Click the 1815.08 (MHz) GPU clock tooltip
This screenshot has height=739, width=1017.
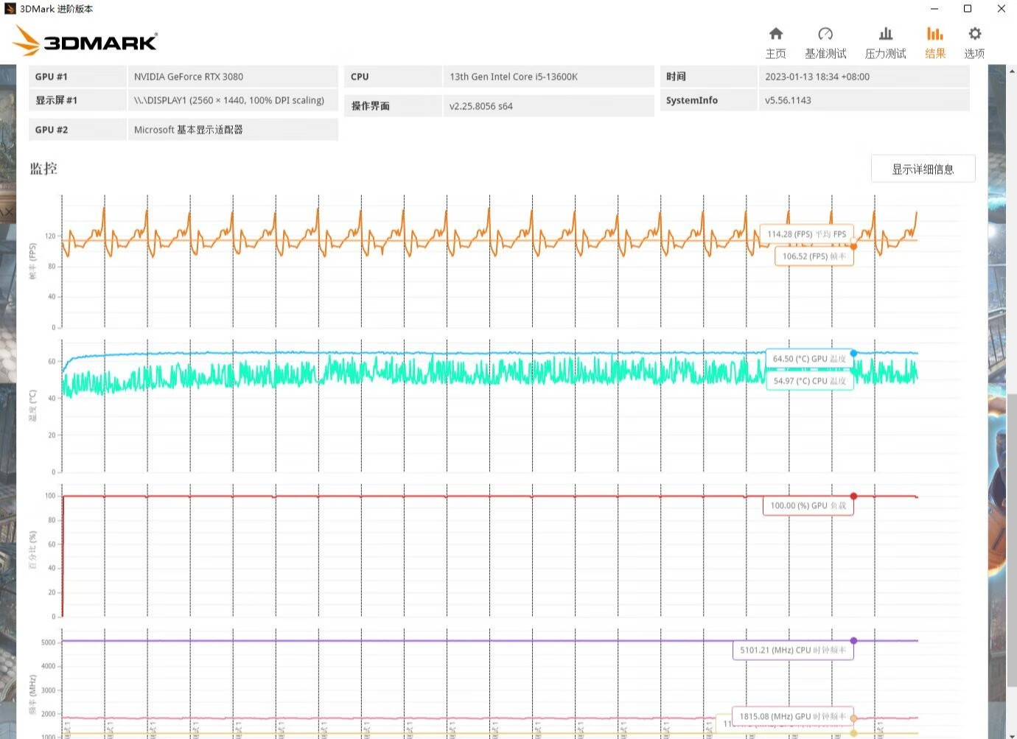click(793, 716)
